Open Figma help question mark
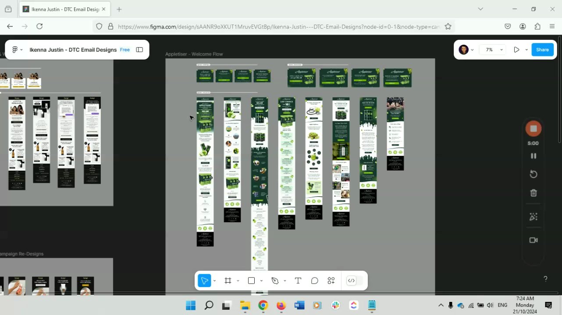 pos(545,279)
